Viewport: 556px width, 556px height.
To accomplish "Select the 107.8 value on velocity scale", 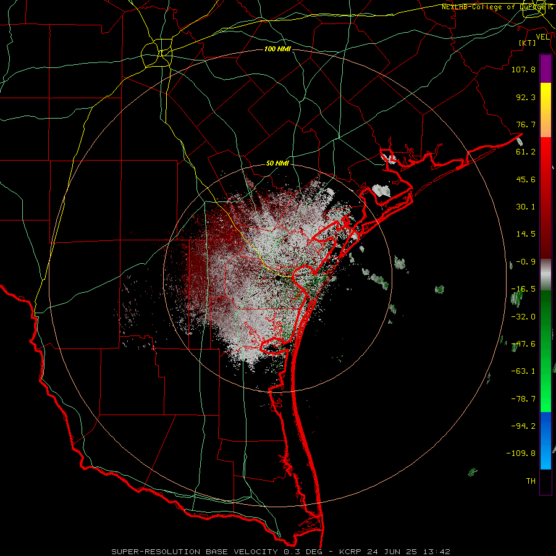I will pyautogui.click(x=523, y=69).
